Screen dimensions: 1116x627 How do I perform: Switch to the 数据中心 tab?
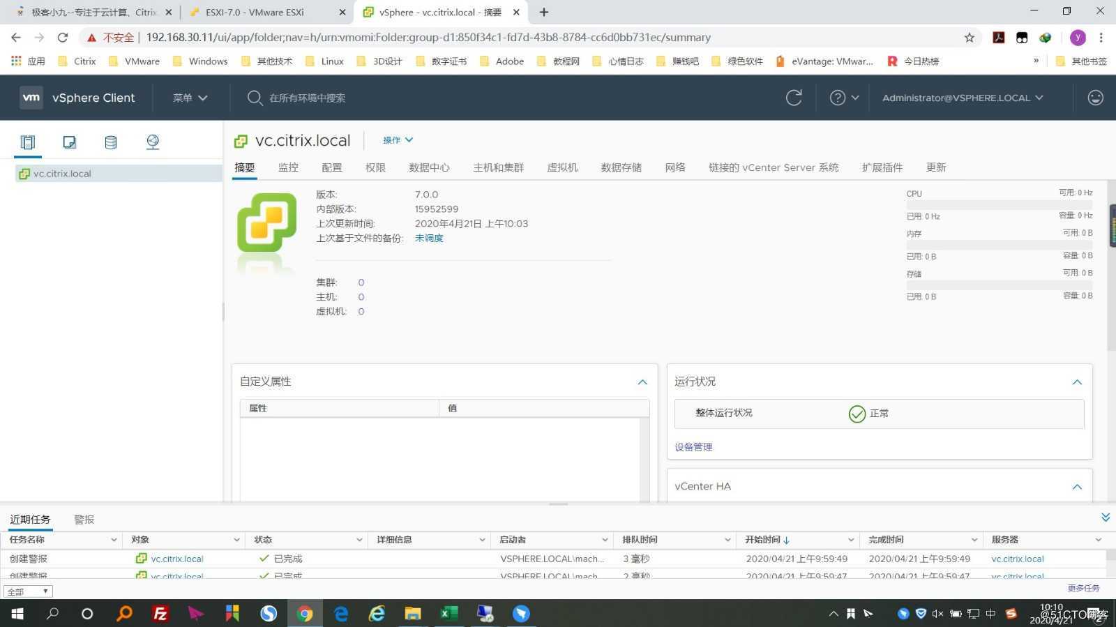pos(429,167)
